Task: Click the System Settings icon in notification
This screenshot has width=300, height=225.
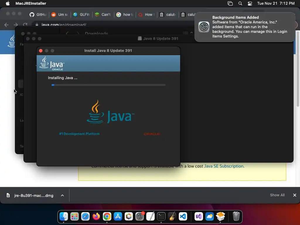Action: pos(204,27)
